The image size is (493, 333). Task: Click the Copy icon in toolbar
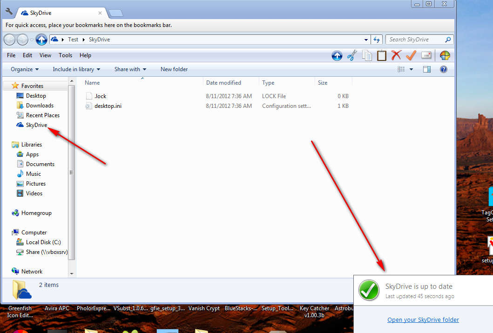(366, 56)
